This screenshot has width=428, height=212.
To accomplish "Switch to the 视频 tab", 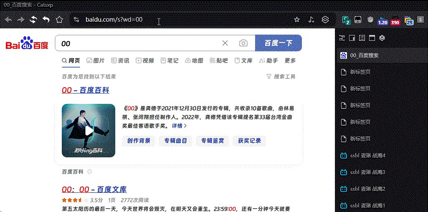I will click(145, 61).
